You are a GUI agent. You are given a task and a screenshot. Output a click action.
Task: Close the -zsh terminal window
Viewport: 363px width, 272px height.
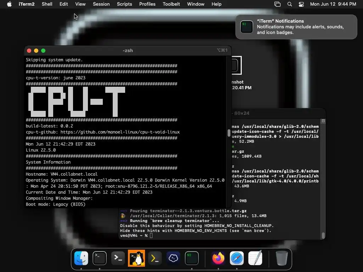pyautogui.click(x=29, y=51)
